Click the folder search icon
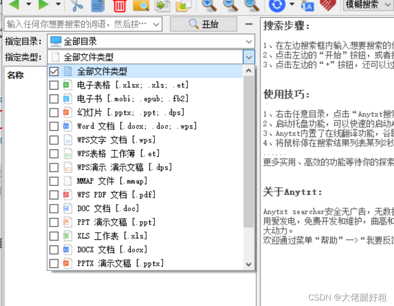 pos(141,5)
